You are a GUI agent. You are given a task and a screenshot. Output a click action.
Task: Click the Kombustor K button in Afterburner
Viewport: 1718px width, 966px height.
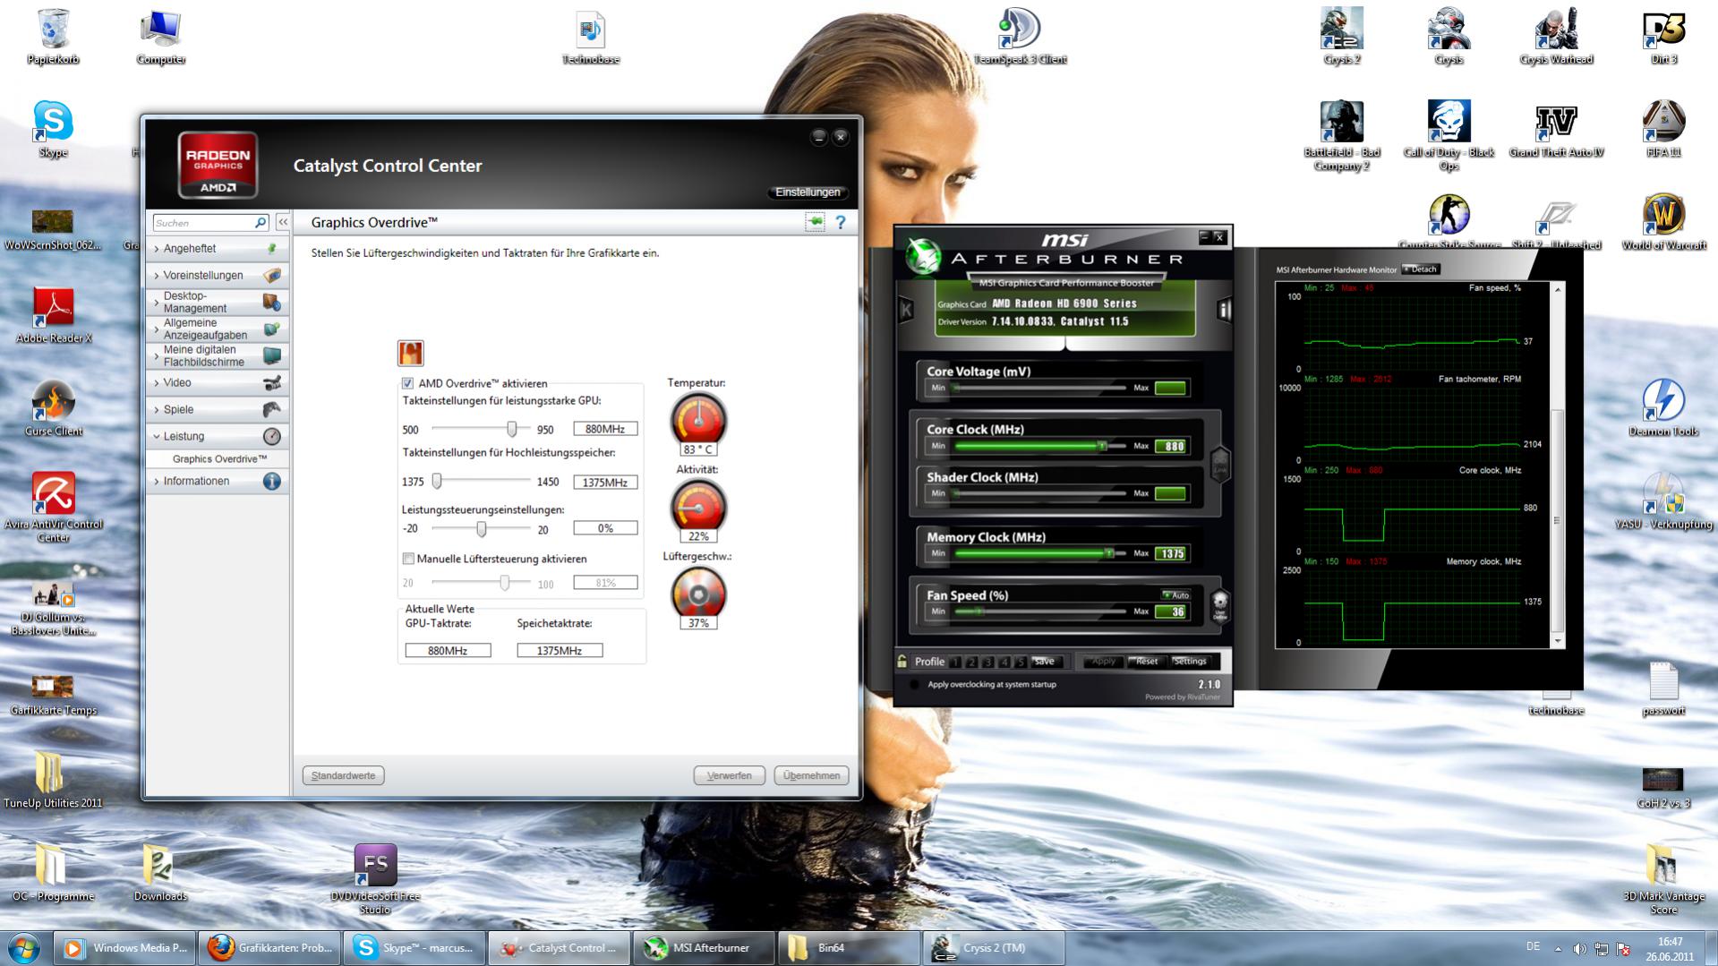click(905, 310)
